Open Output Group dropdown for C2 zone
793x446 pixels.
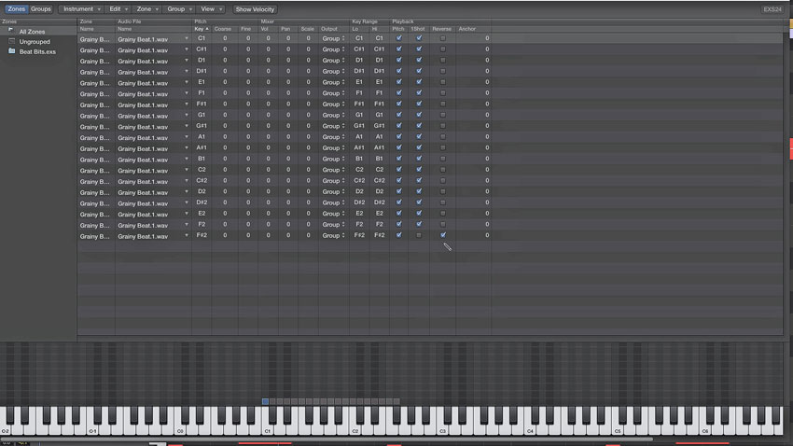(333, 170)
